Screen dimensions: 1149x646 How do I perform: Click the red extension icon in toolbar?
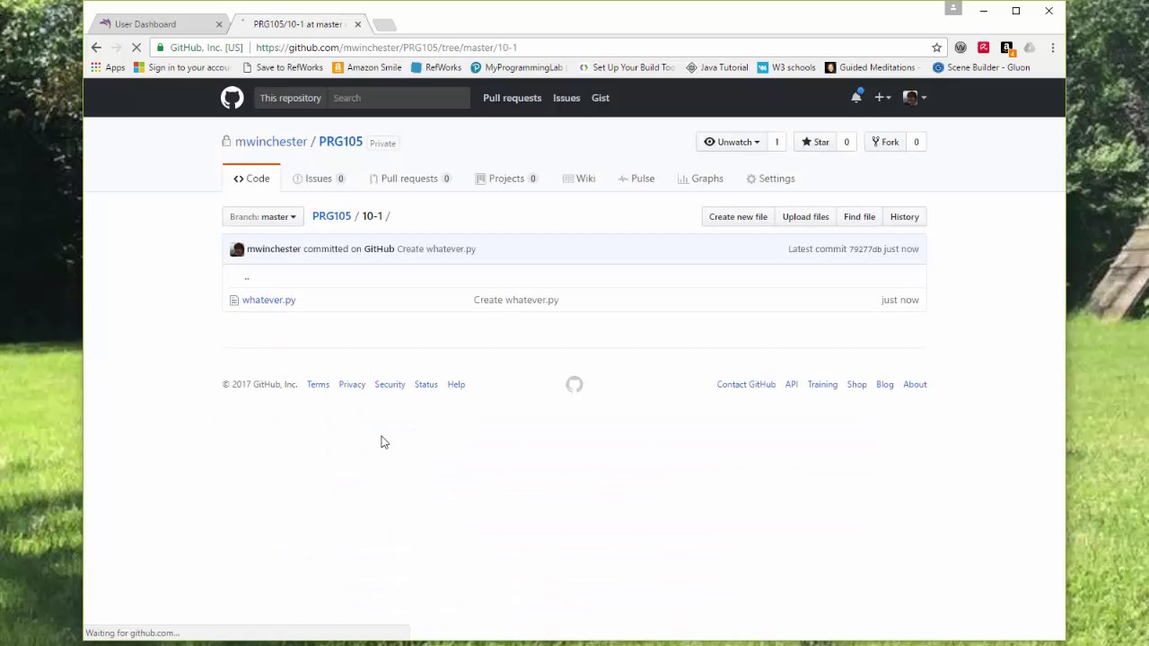click(983, 48)
